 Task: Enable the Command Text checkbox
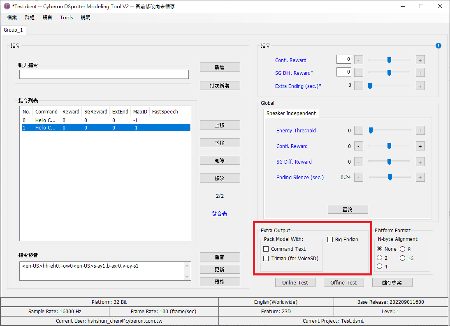tap(266, 249)
